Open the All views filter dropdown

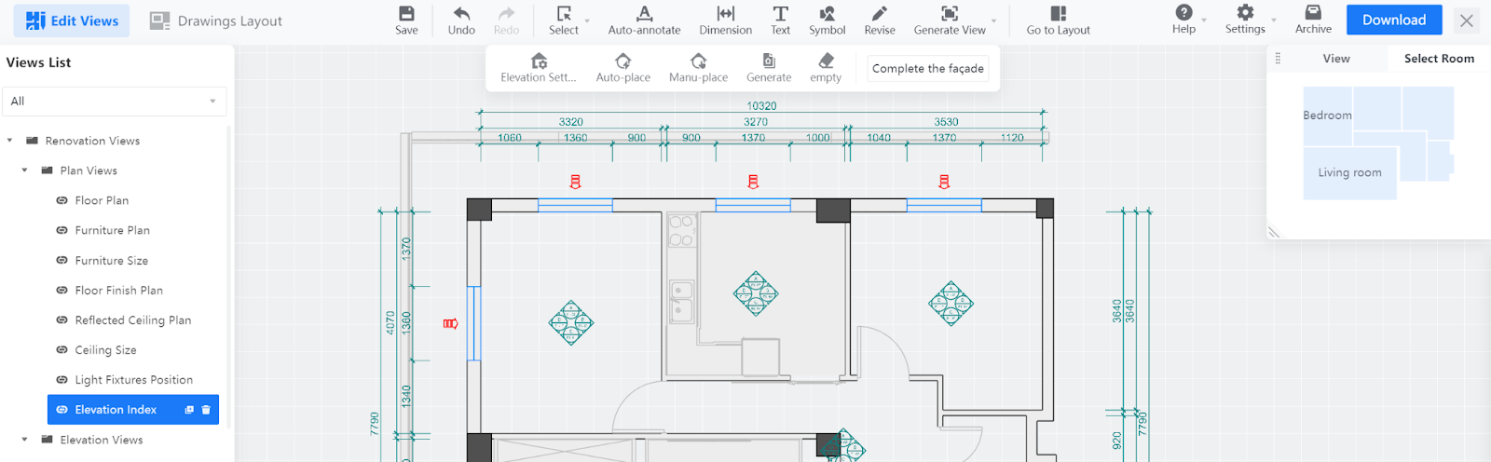[x=116, y=102]
